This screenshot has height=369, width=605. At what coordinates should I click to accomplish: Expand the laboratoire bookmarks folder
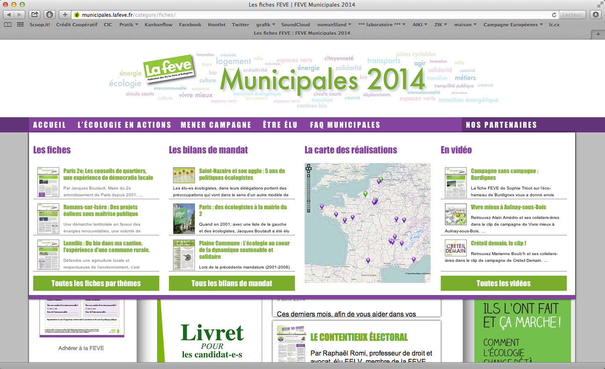[x=382, y=25]
